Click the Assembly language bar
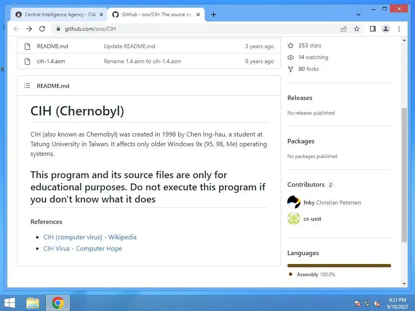This screenshot has width=415, height=311. pos(339,266)
